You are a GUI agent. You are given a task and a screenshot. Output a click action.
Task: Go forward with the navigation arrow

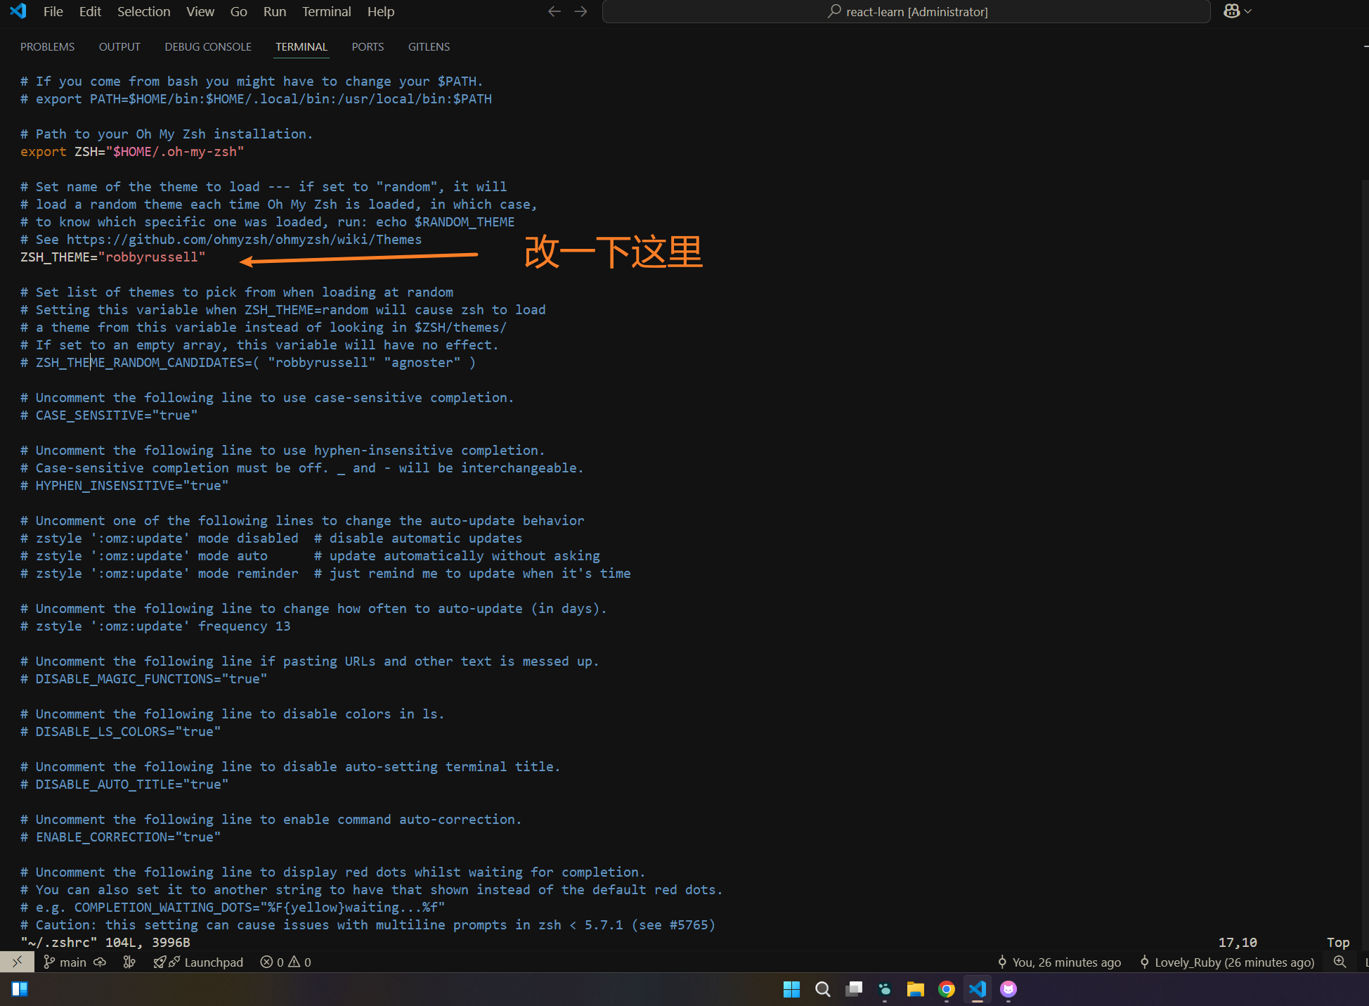pos(580,11)
